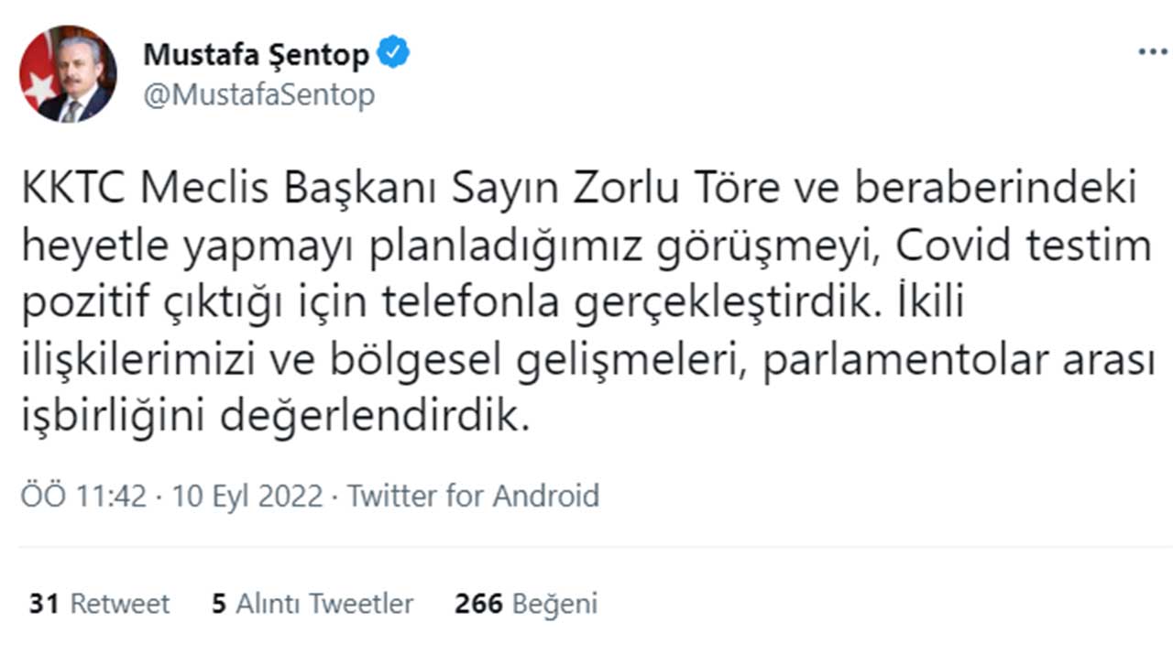Viewport: 1173px width, 645px height.
Task: Visit the @MustafaSentop handle link
Action: [x=258, y=94]
